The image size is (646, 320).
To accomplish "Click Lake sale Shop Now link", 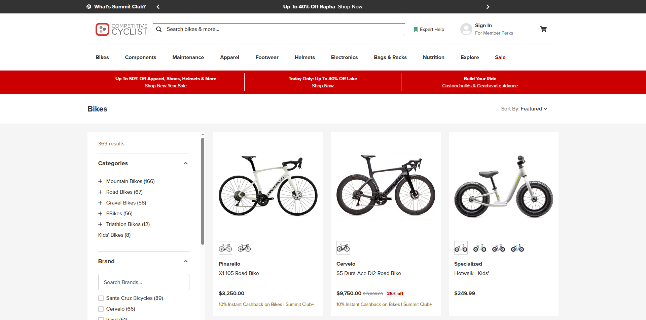I will click(x=323, y=86).
